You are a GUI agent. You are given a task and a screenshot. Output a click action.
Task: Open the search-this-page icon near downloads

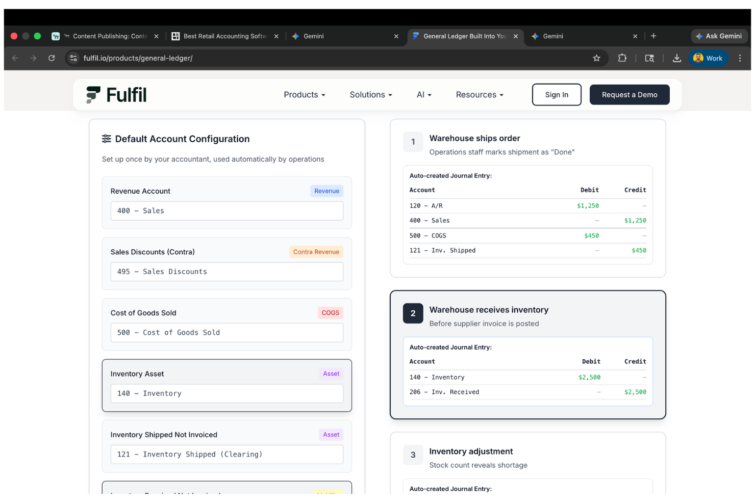click(649, 58)
